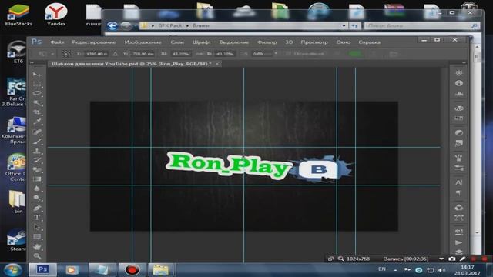Select the Clone Stamp tool
This screenshot has height=277, width=493.
click(37, 151)
